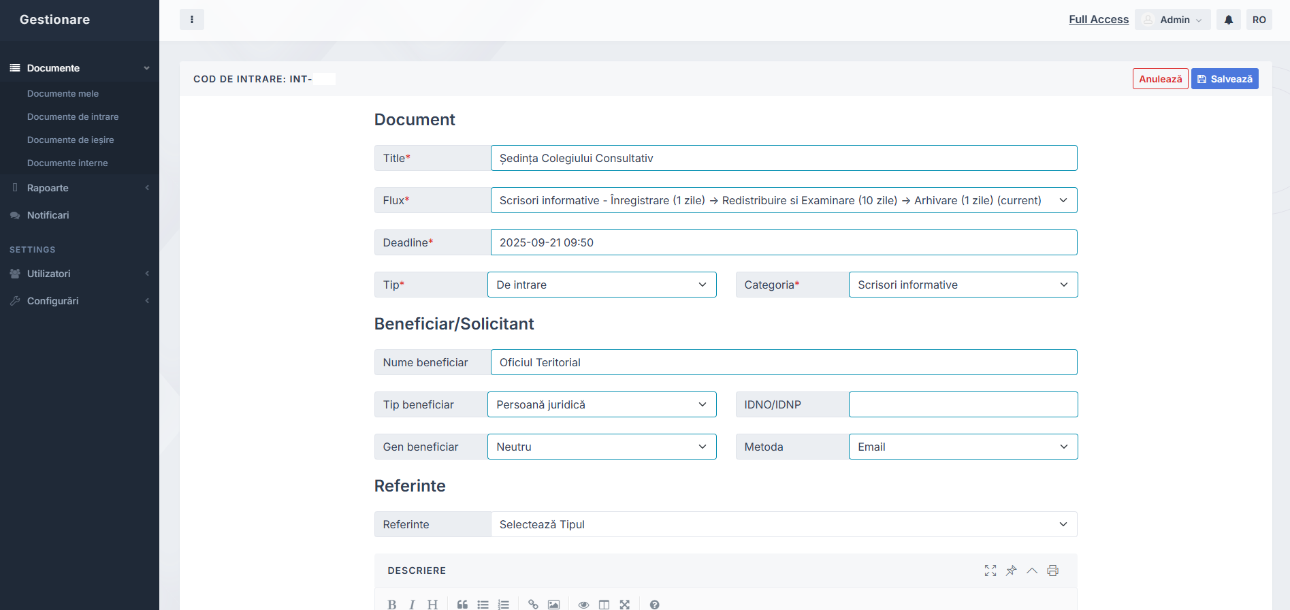Open Documente de intrare in sidebar

[x=73, y=116]
